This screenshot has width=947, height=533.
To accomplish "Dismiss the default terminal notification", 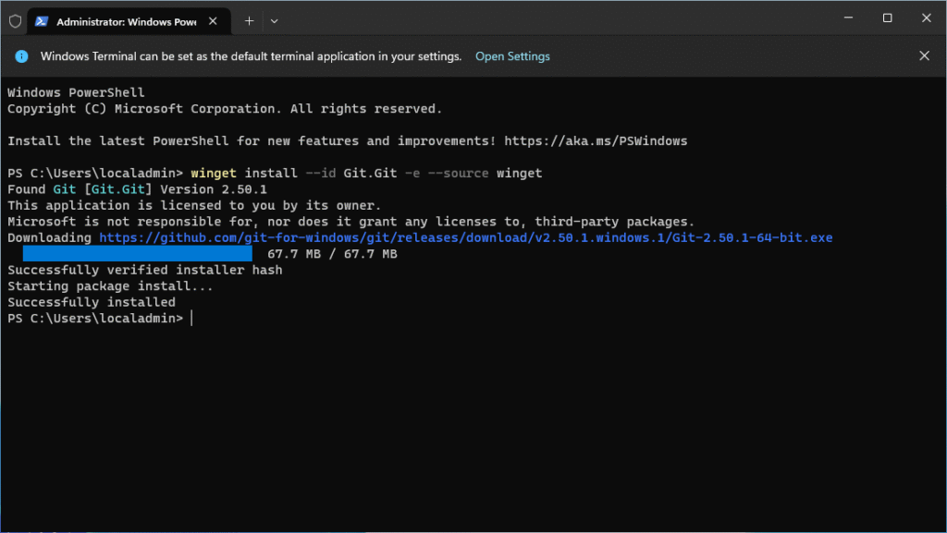I will 924,56.
